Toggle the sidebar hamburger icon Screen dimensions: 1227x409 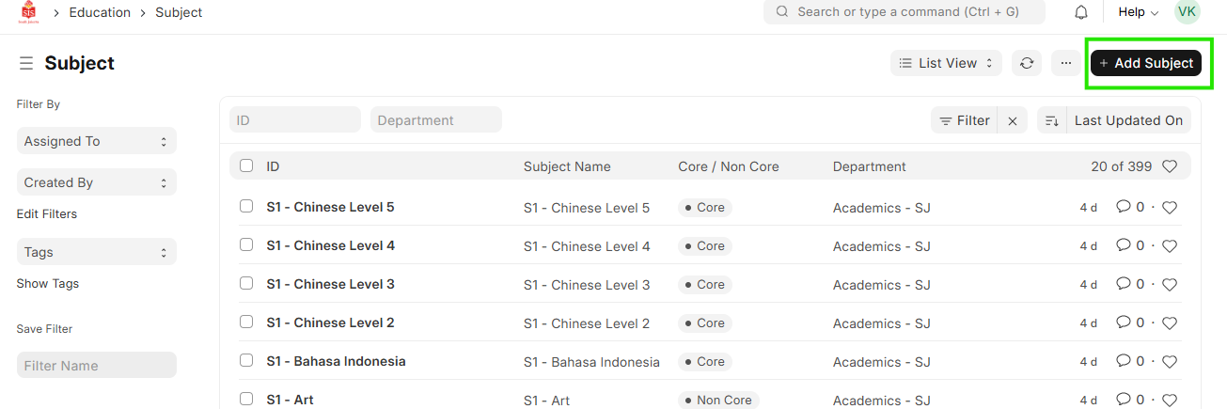point(26,63)
